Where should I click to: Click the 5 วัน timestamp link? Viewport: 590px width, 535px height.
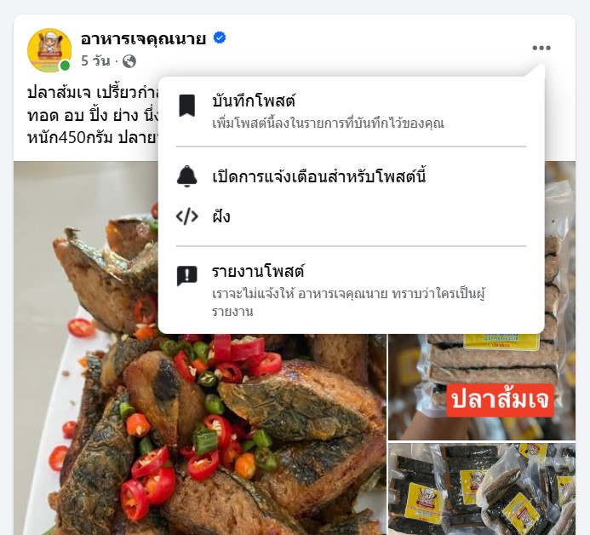click(x=95, y=61)
